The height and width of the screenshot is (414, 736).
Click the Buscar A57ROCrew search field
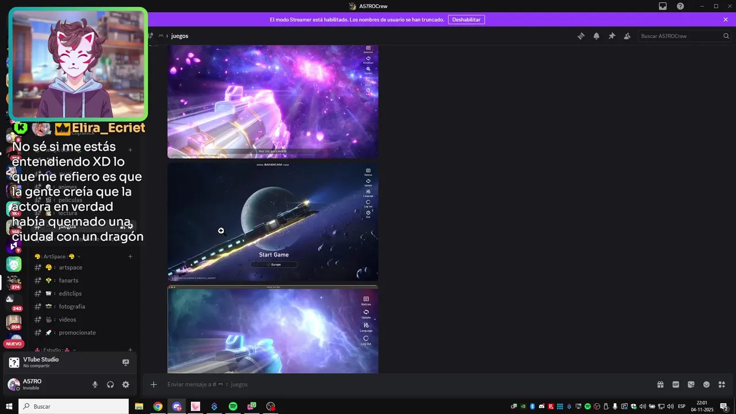click(x=684, y=36)
